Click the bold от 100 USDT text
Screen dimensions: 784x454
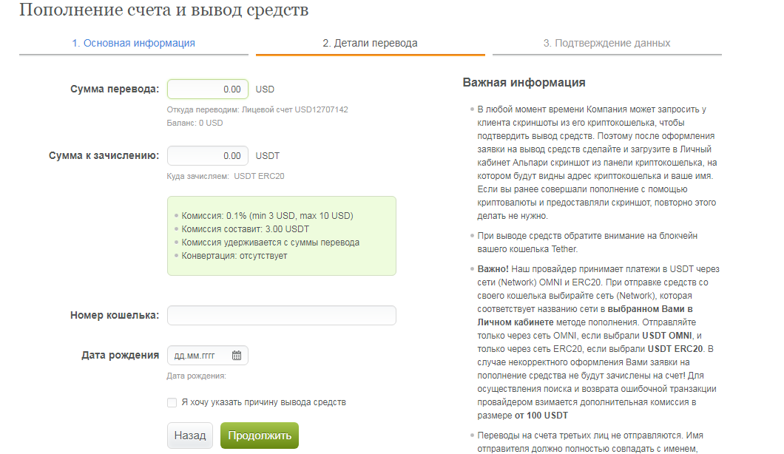541,416
